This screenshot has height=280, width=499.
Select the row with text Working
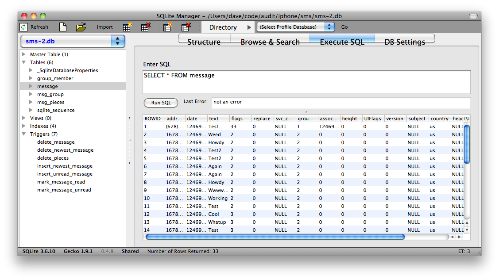pos(304,198)
